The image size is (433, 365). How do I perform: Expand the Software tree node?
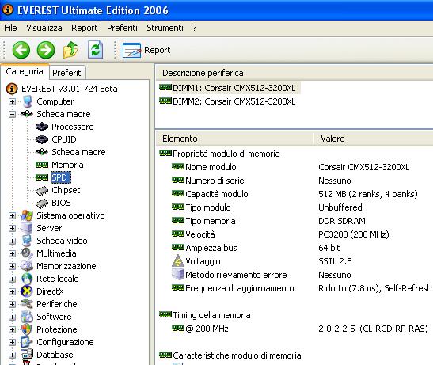click(12, 317)
